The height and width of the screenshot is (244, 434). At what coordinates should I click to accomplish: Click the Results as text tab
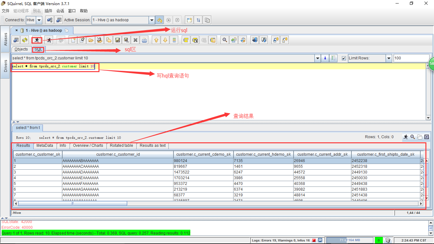coord(153,146)
